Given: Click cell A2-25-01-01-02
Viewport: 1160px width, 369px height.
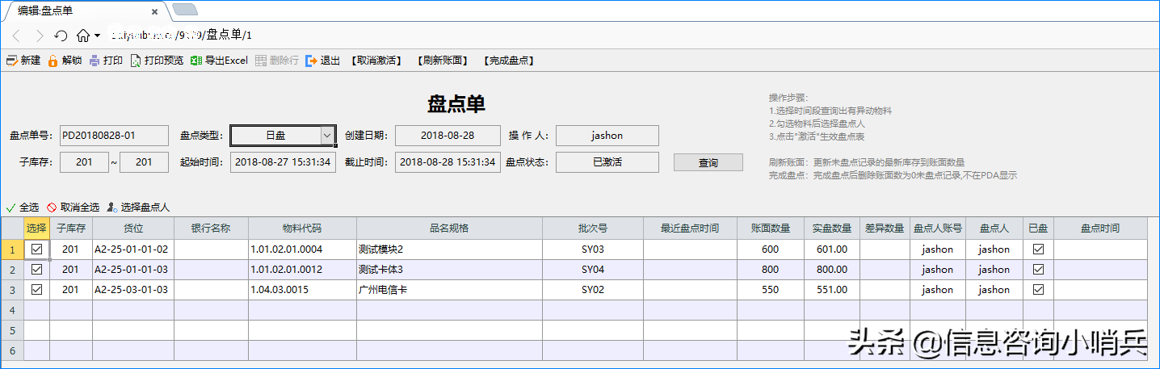Looking at the screenshot, I should 133,249.
